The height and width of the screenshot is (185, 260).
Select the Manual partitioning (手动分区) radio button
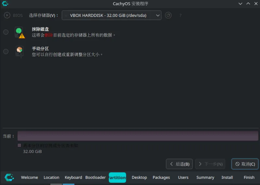click(6, 52)
